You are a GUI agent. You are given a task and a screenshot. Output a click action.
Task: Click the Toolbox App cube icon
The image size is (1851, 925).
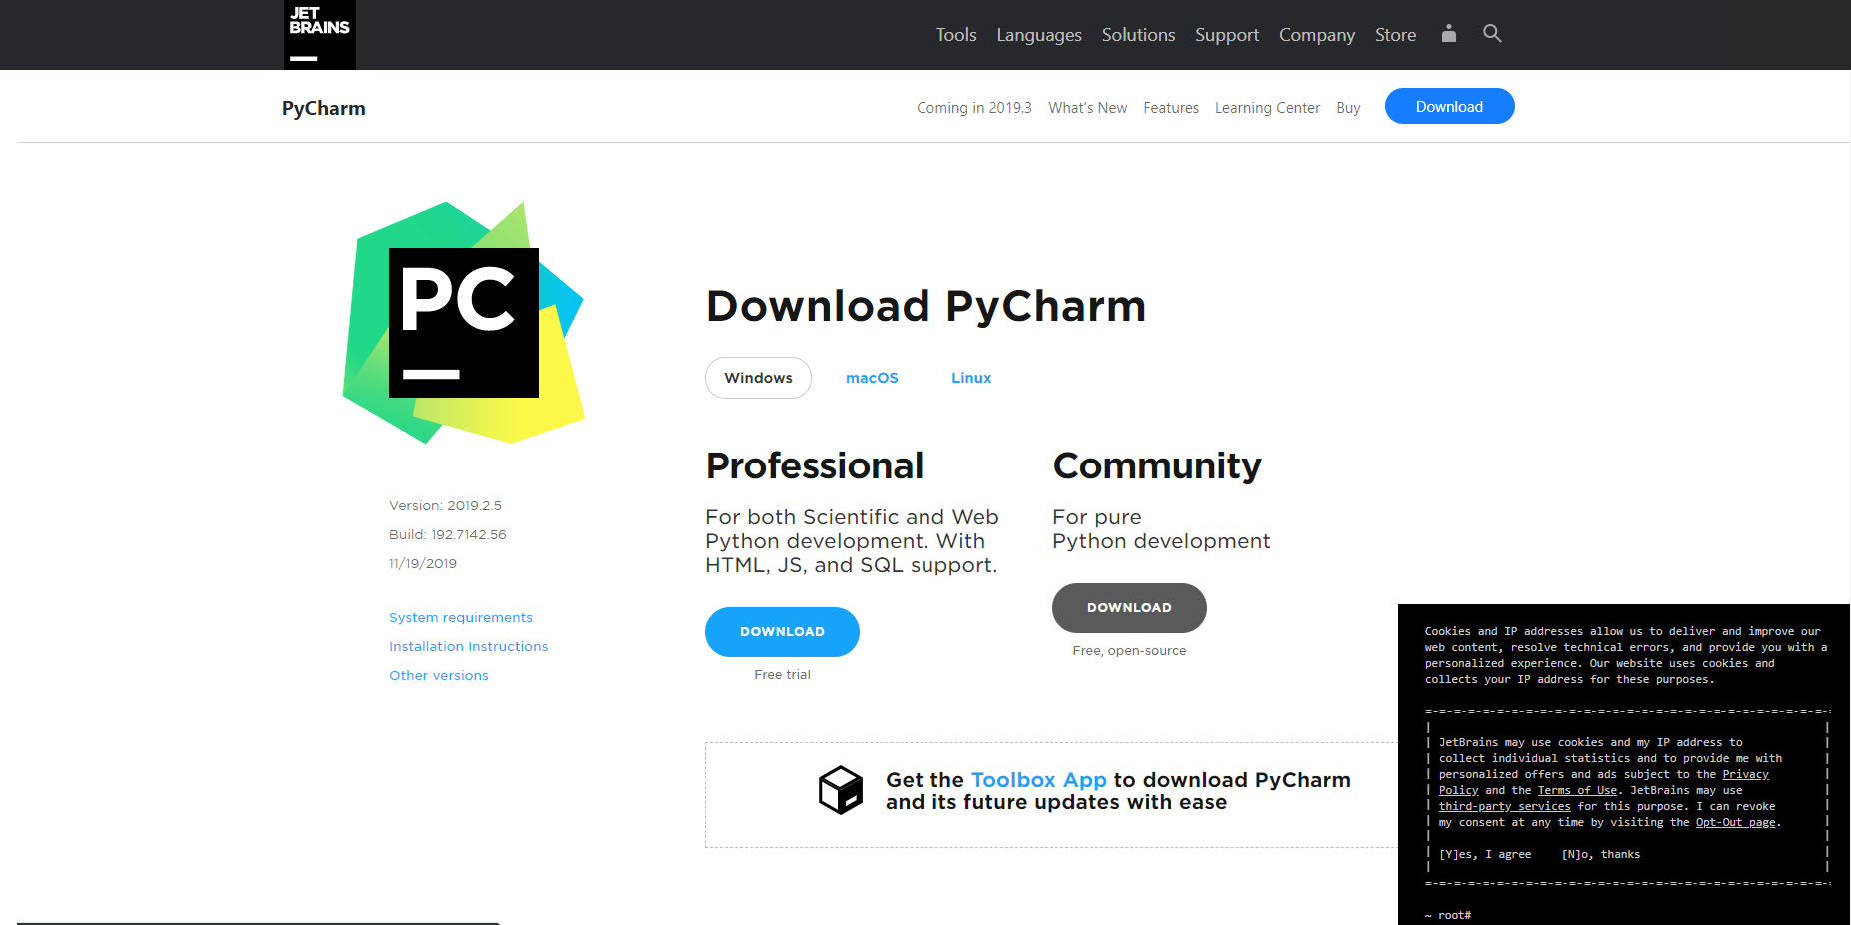coord(841,790)
